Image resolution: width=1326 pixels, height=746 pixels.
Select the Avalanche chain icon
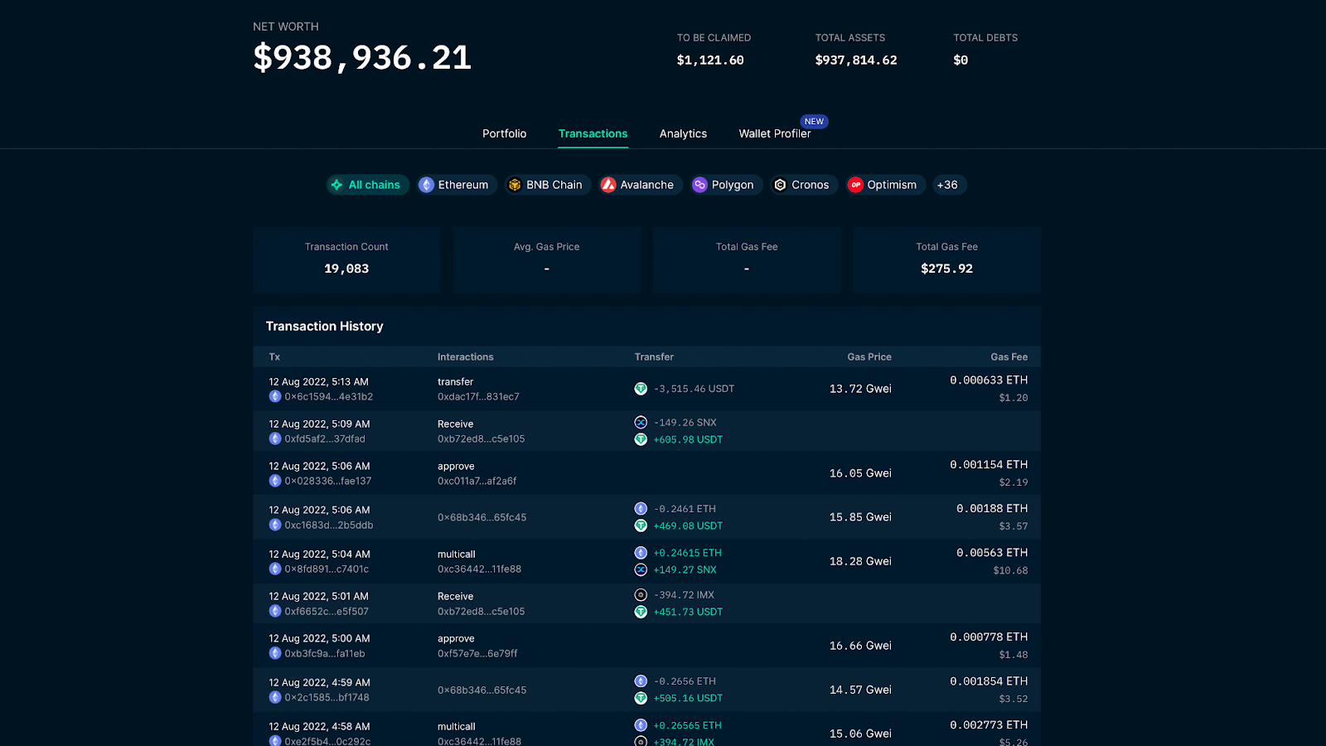[609, 185]
